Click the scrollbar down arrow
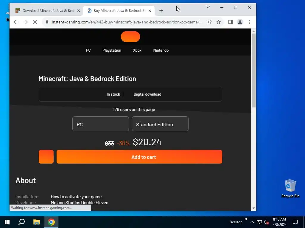This screenshot has width=305, height=228. click(x=253, y=208)
